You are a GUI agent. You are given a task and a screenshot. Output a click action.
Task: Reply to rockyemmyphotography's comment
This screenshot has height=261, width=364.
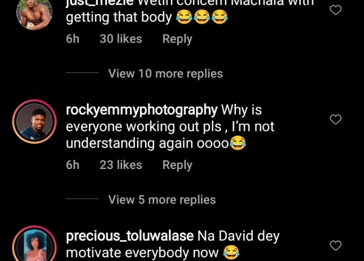tap(177, 165)
